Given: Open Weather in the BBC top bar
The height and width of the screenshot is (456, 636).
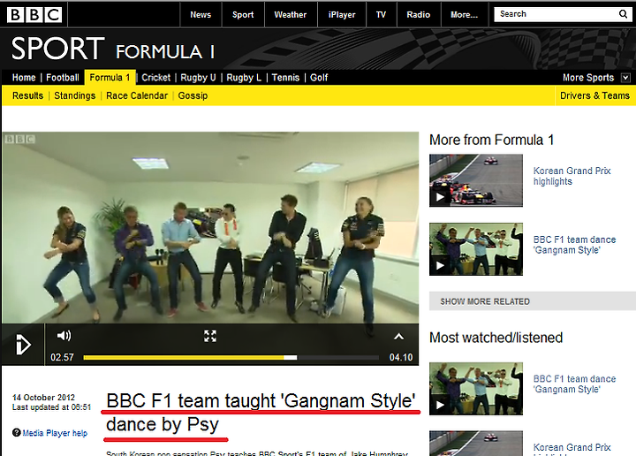Looking at the screenshot, I should (x=291, y=15).
